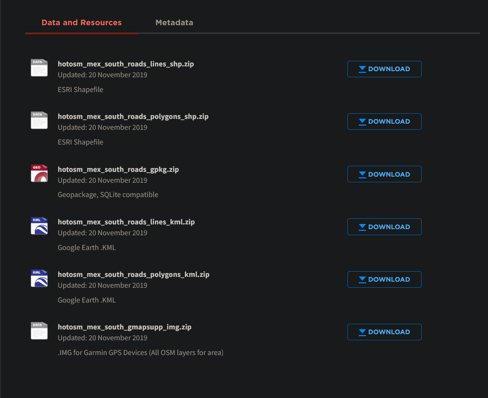Click updated date under roads_lines_shp.zip
Viewport: 488px width, 398px height.
point(102,75)
